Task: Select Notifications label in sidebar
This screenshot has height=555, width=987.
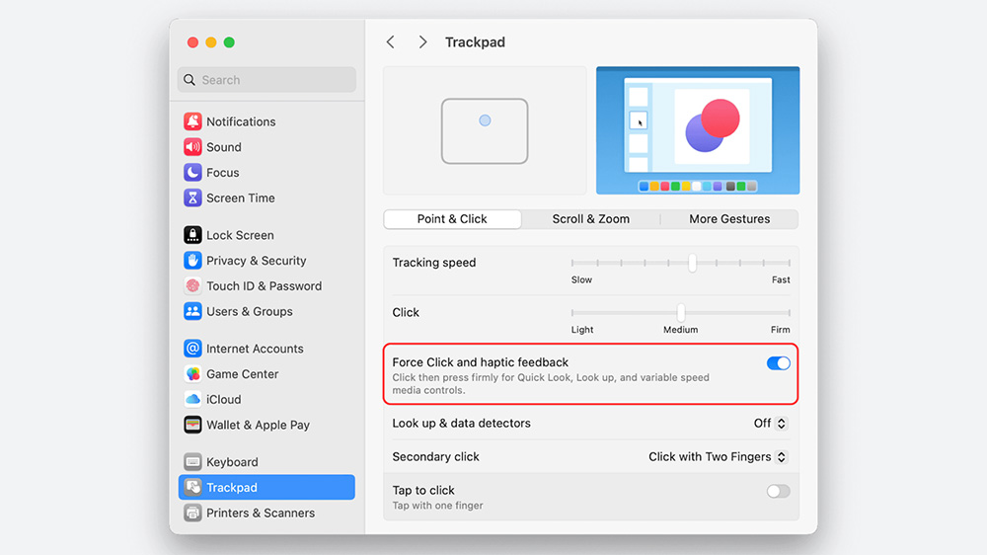Action: click(241, 121)
